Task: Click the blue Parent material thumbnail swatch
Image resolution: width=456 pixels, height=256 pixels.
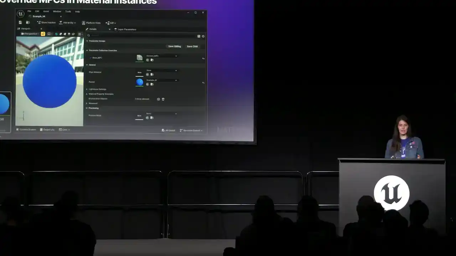Action: (x=140, y=82)
